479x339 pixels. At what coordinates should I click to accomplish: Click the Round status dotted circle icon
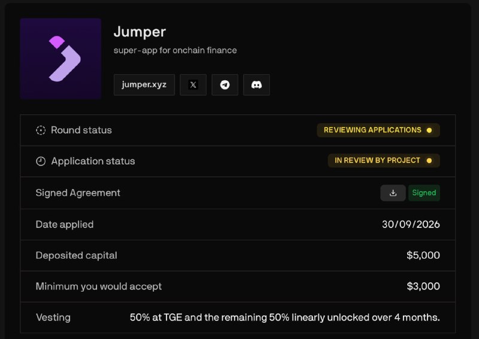coord(41,130)
